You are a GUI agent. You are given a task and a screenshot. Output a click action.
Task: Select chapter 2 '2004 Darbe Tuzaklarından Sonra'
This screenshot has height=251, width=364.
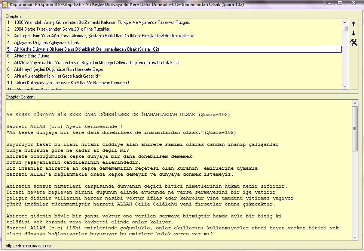pyautogui.click(x=62, y=29)
